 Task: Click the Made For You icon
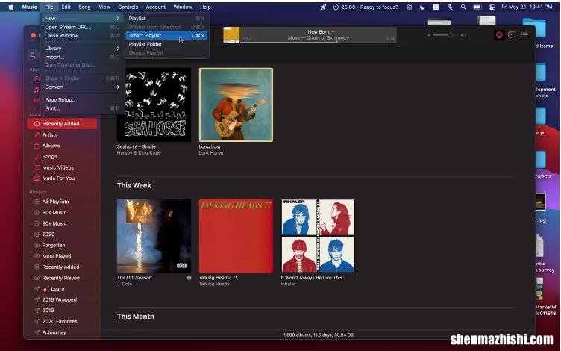click(x=36, y=178)
